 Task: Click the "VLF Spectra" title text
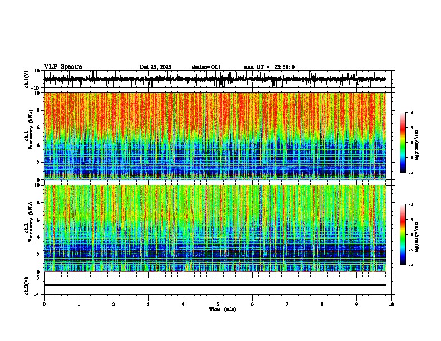(63, 67)
